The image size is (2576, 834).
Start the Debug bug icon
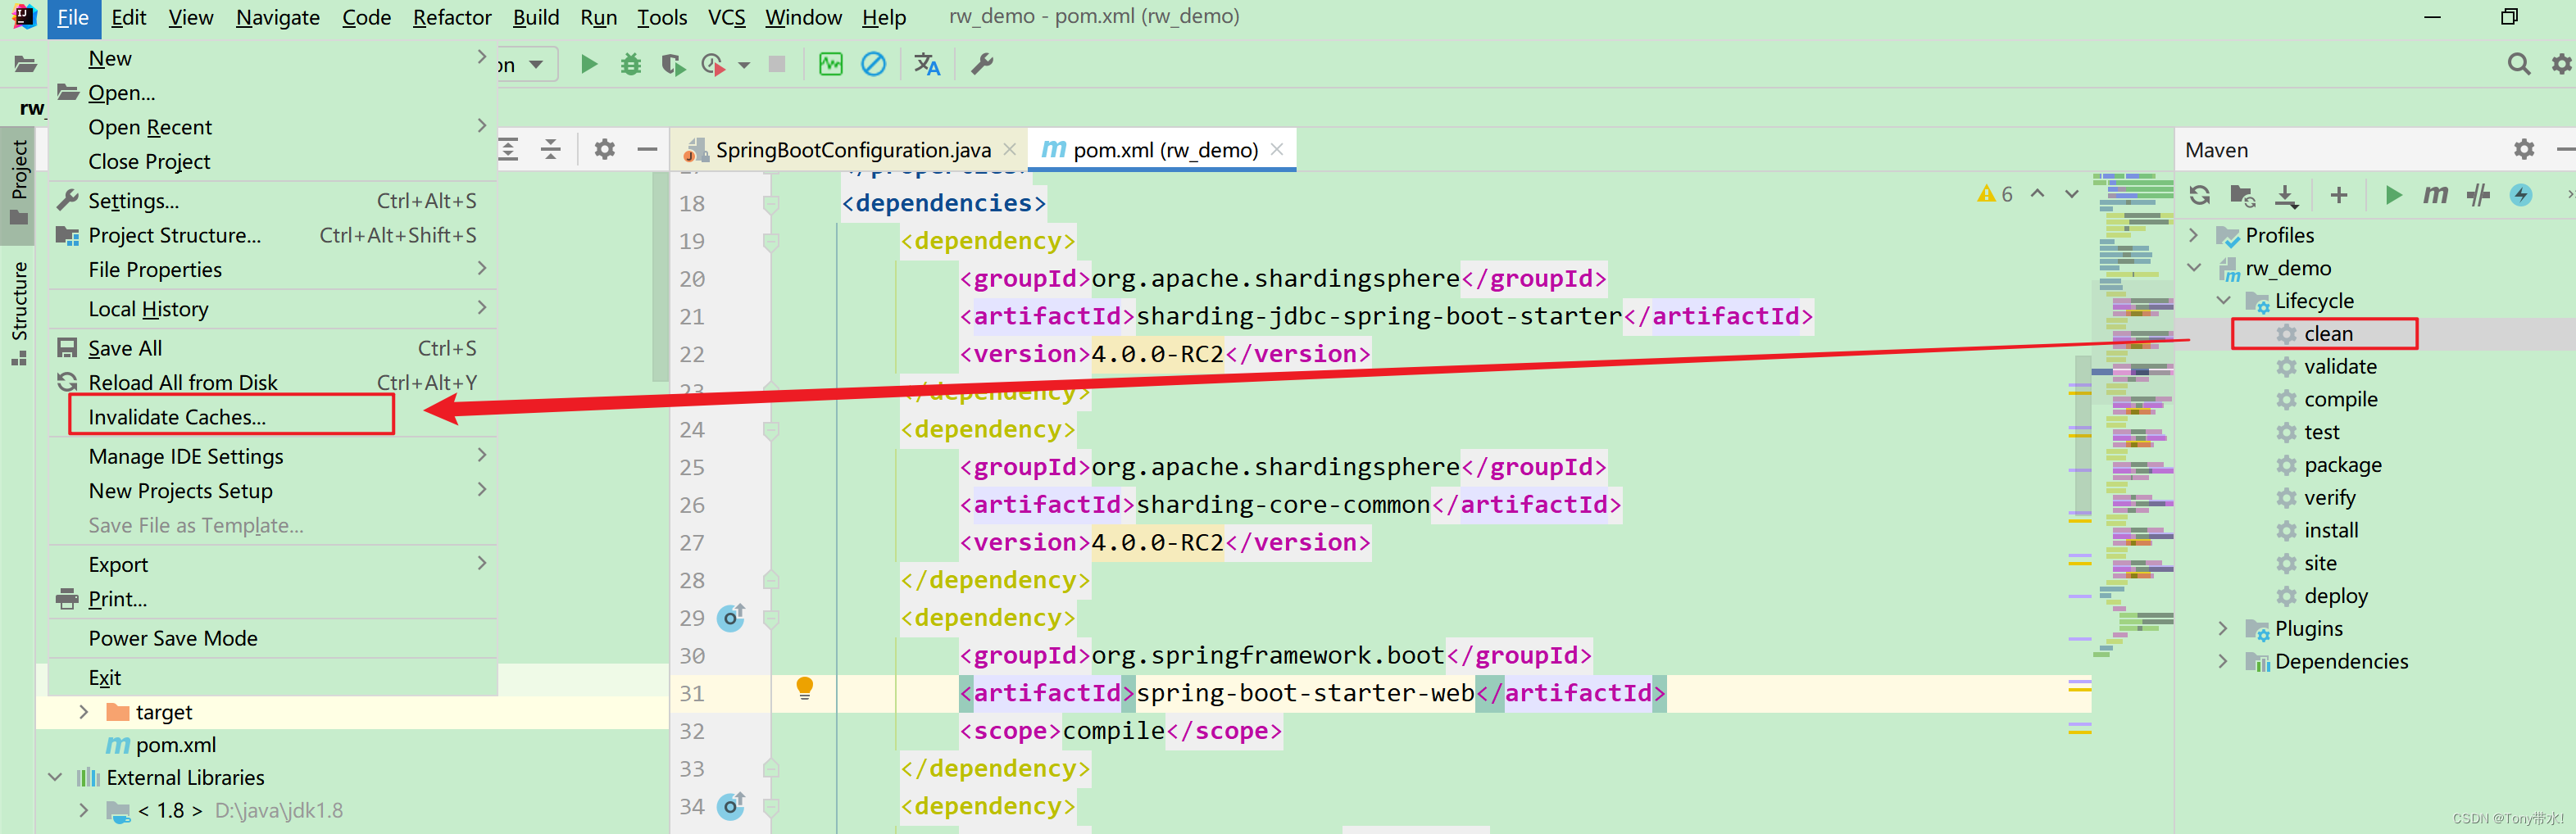631,65
